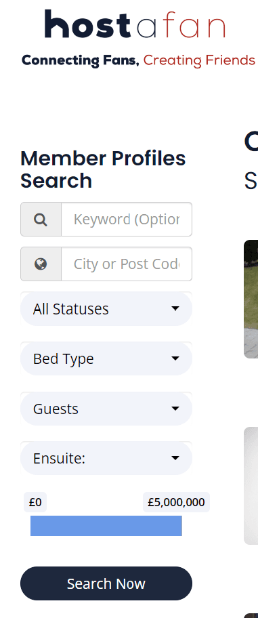
Task: Click the Search Now button
Action: (106, 583)
